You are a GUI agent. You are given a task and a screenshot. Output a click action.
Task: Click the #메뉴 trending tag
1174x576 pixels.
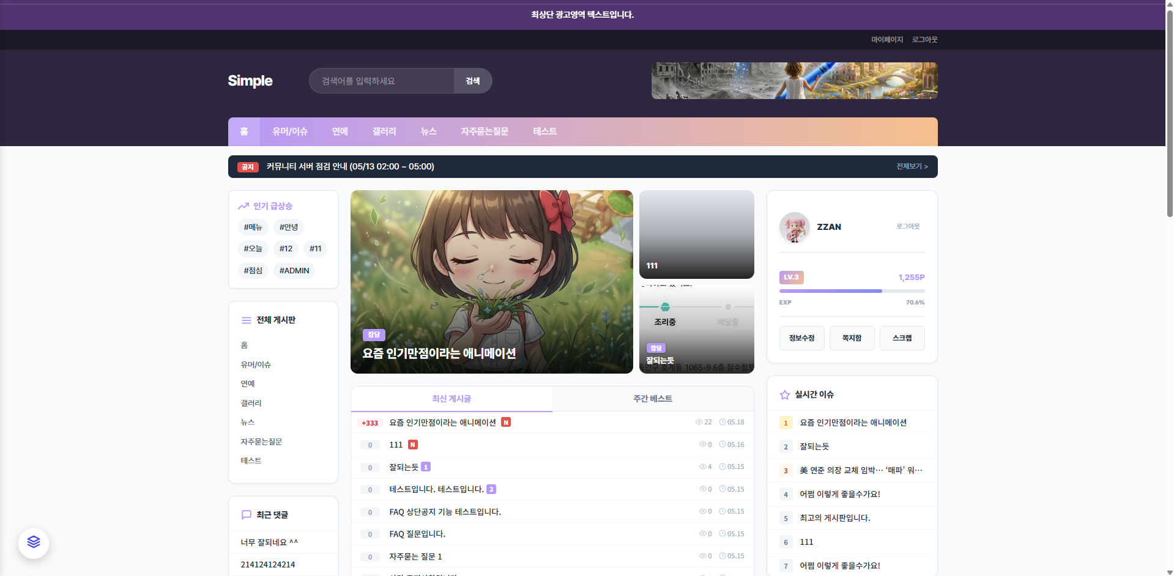[253, 227]
